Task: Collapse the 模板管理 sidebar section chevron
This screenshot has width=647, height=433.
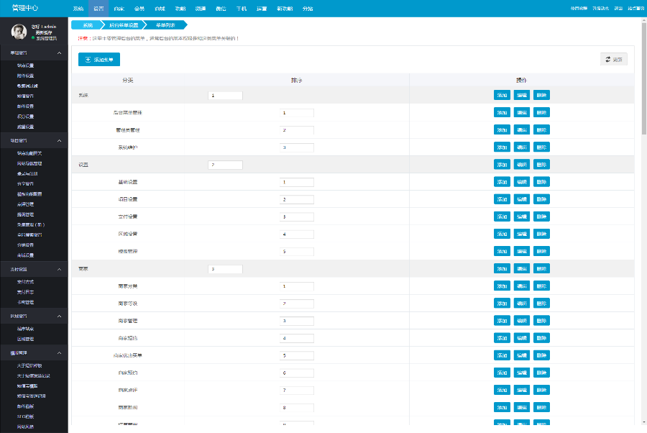Action: 60,353
